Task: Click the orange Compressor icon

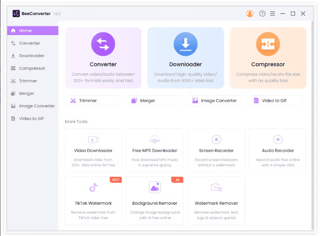Action: 268,44
